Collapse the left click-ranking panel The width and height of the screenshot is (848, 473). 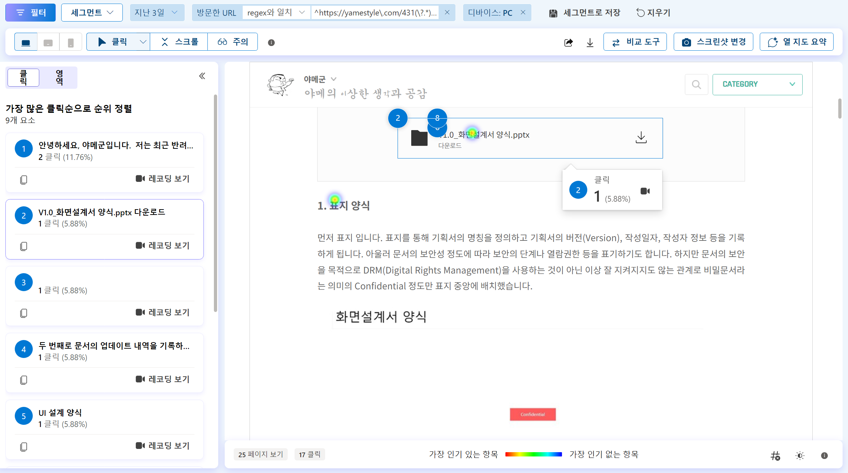pyautogui.click(x=202, y=76)
